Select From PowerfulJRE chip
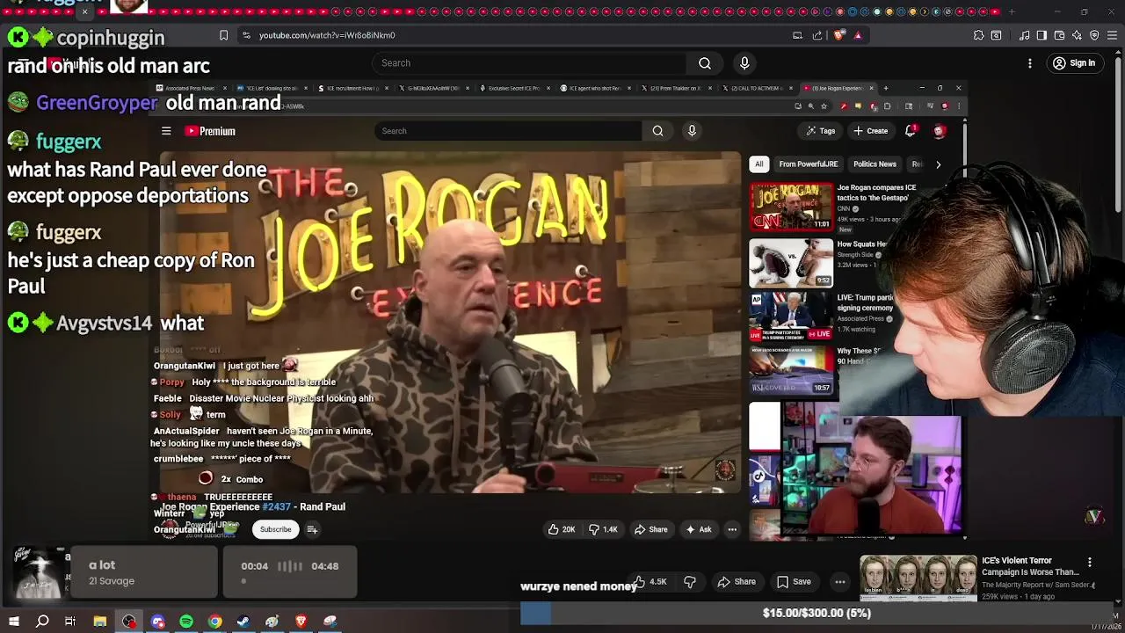Image resolution: width=1125 pixels, height=633 pixels. (808, 164)
